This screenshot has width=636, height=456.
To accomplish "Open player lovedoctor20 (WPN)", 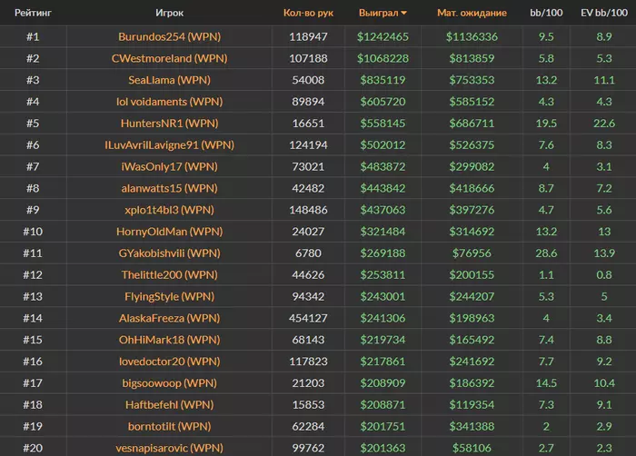I will coord(170,362).
